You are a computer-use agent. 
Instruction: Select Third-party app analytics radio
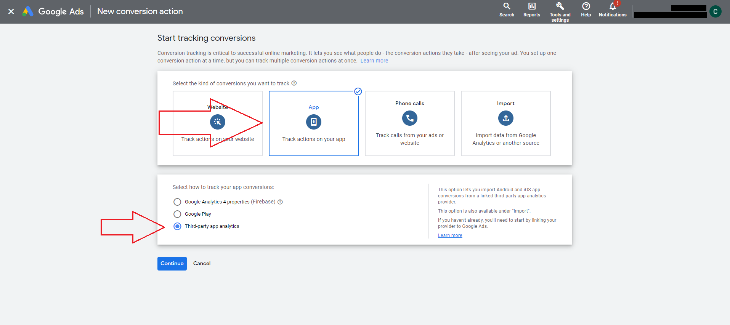pyautogui.click(x=177, y=226)
